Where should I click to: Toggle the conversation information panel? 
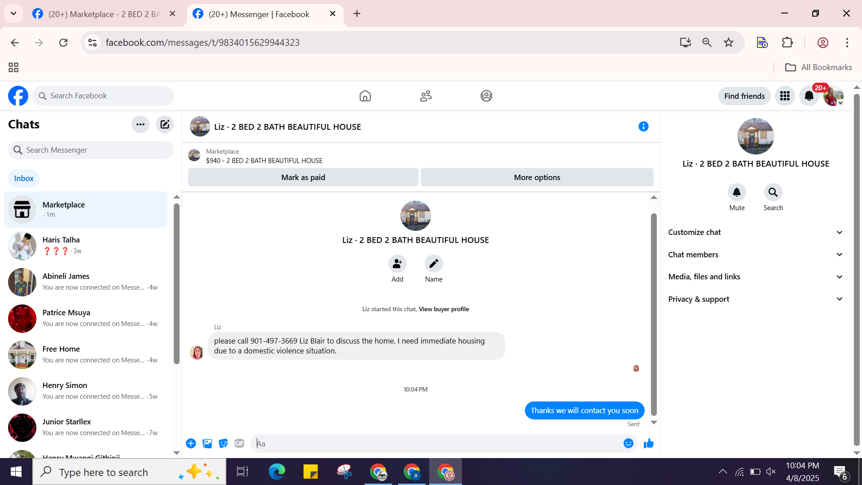(x=643, y=127)
